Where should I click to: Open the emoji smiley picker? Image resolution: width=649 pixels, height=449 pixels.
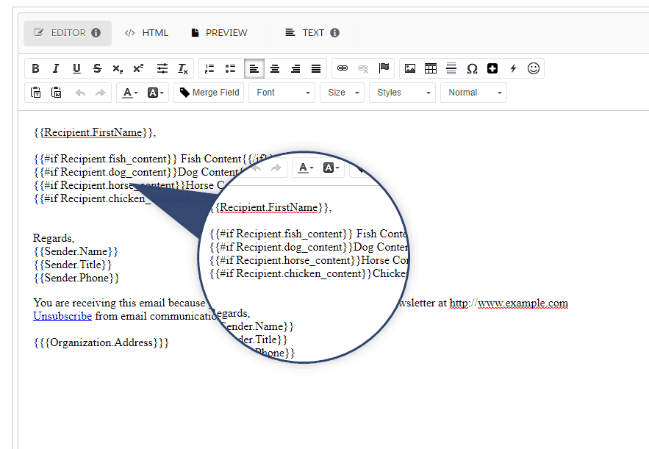coord(534,68)
